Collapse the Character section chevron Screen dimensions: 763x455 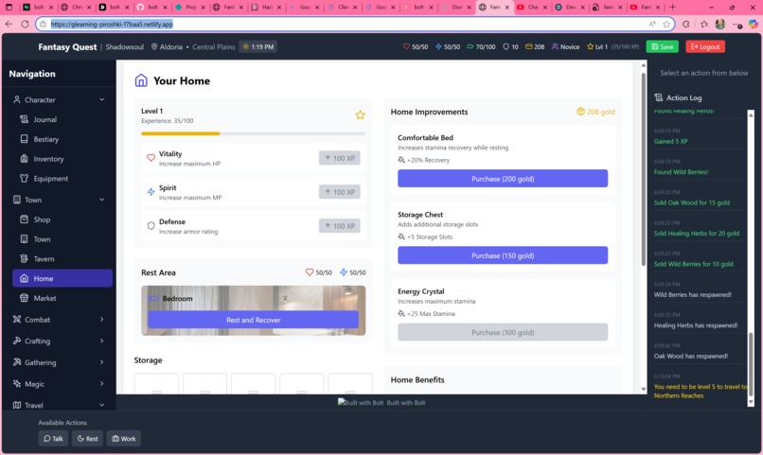coord(101,99)
